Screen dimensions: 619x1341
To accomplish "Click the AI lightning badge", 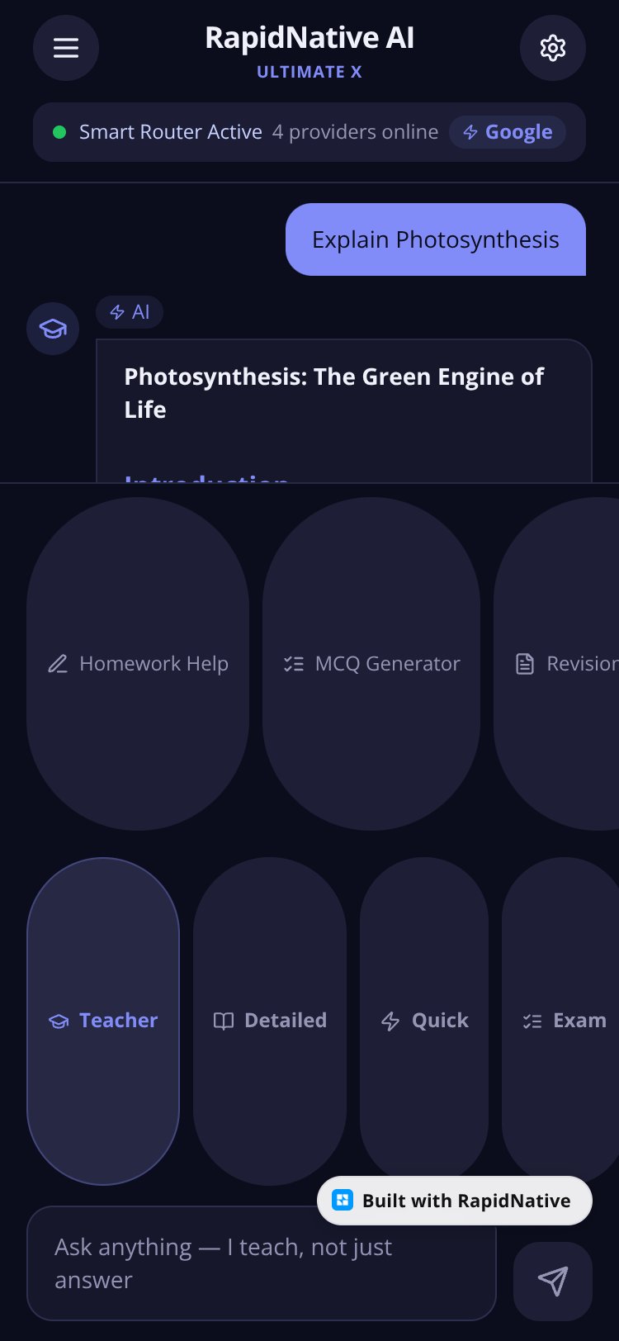I will click(130, 312).
